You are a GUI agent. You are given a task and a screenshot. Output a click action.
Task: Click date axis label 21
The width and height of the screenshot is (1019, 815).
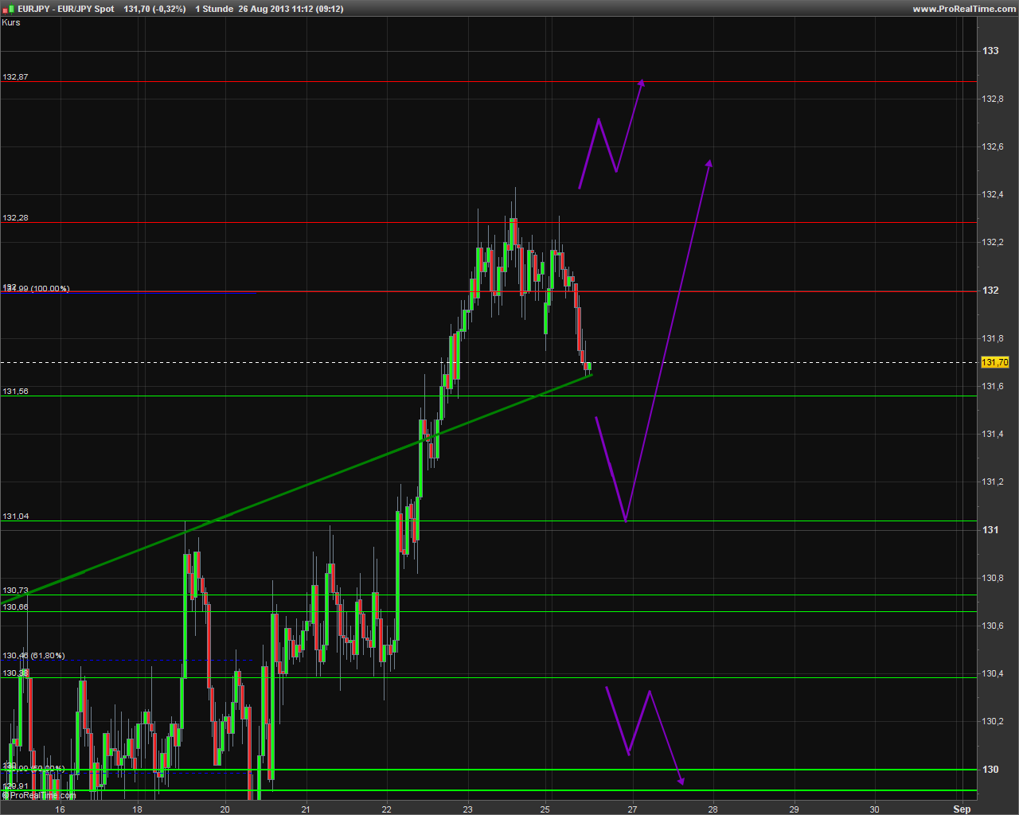(x=306, y=809)
